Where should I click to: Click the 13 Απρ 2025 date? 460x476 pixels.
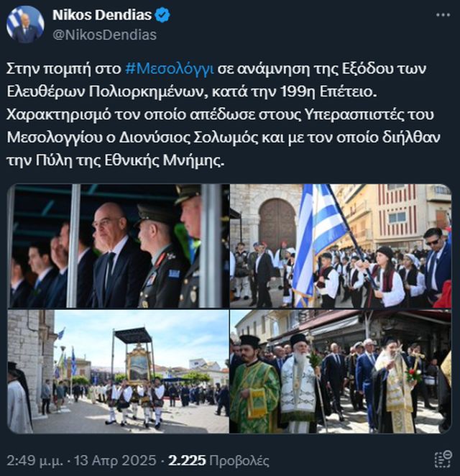pos(115,460)
